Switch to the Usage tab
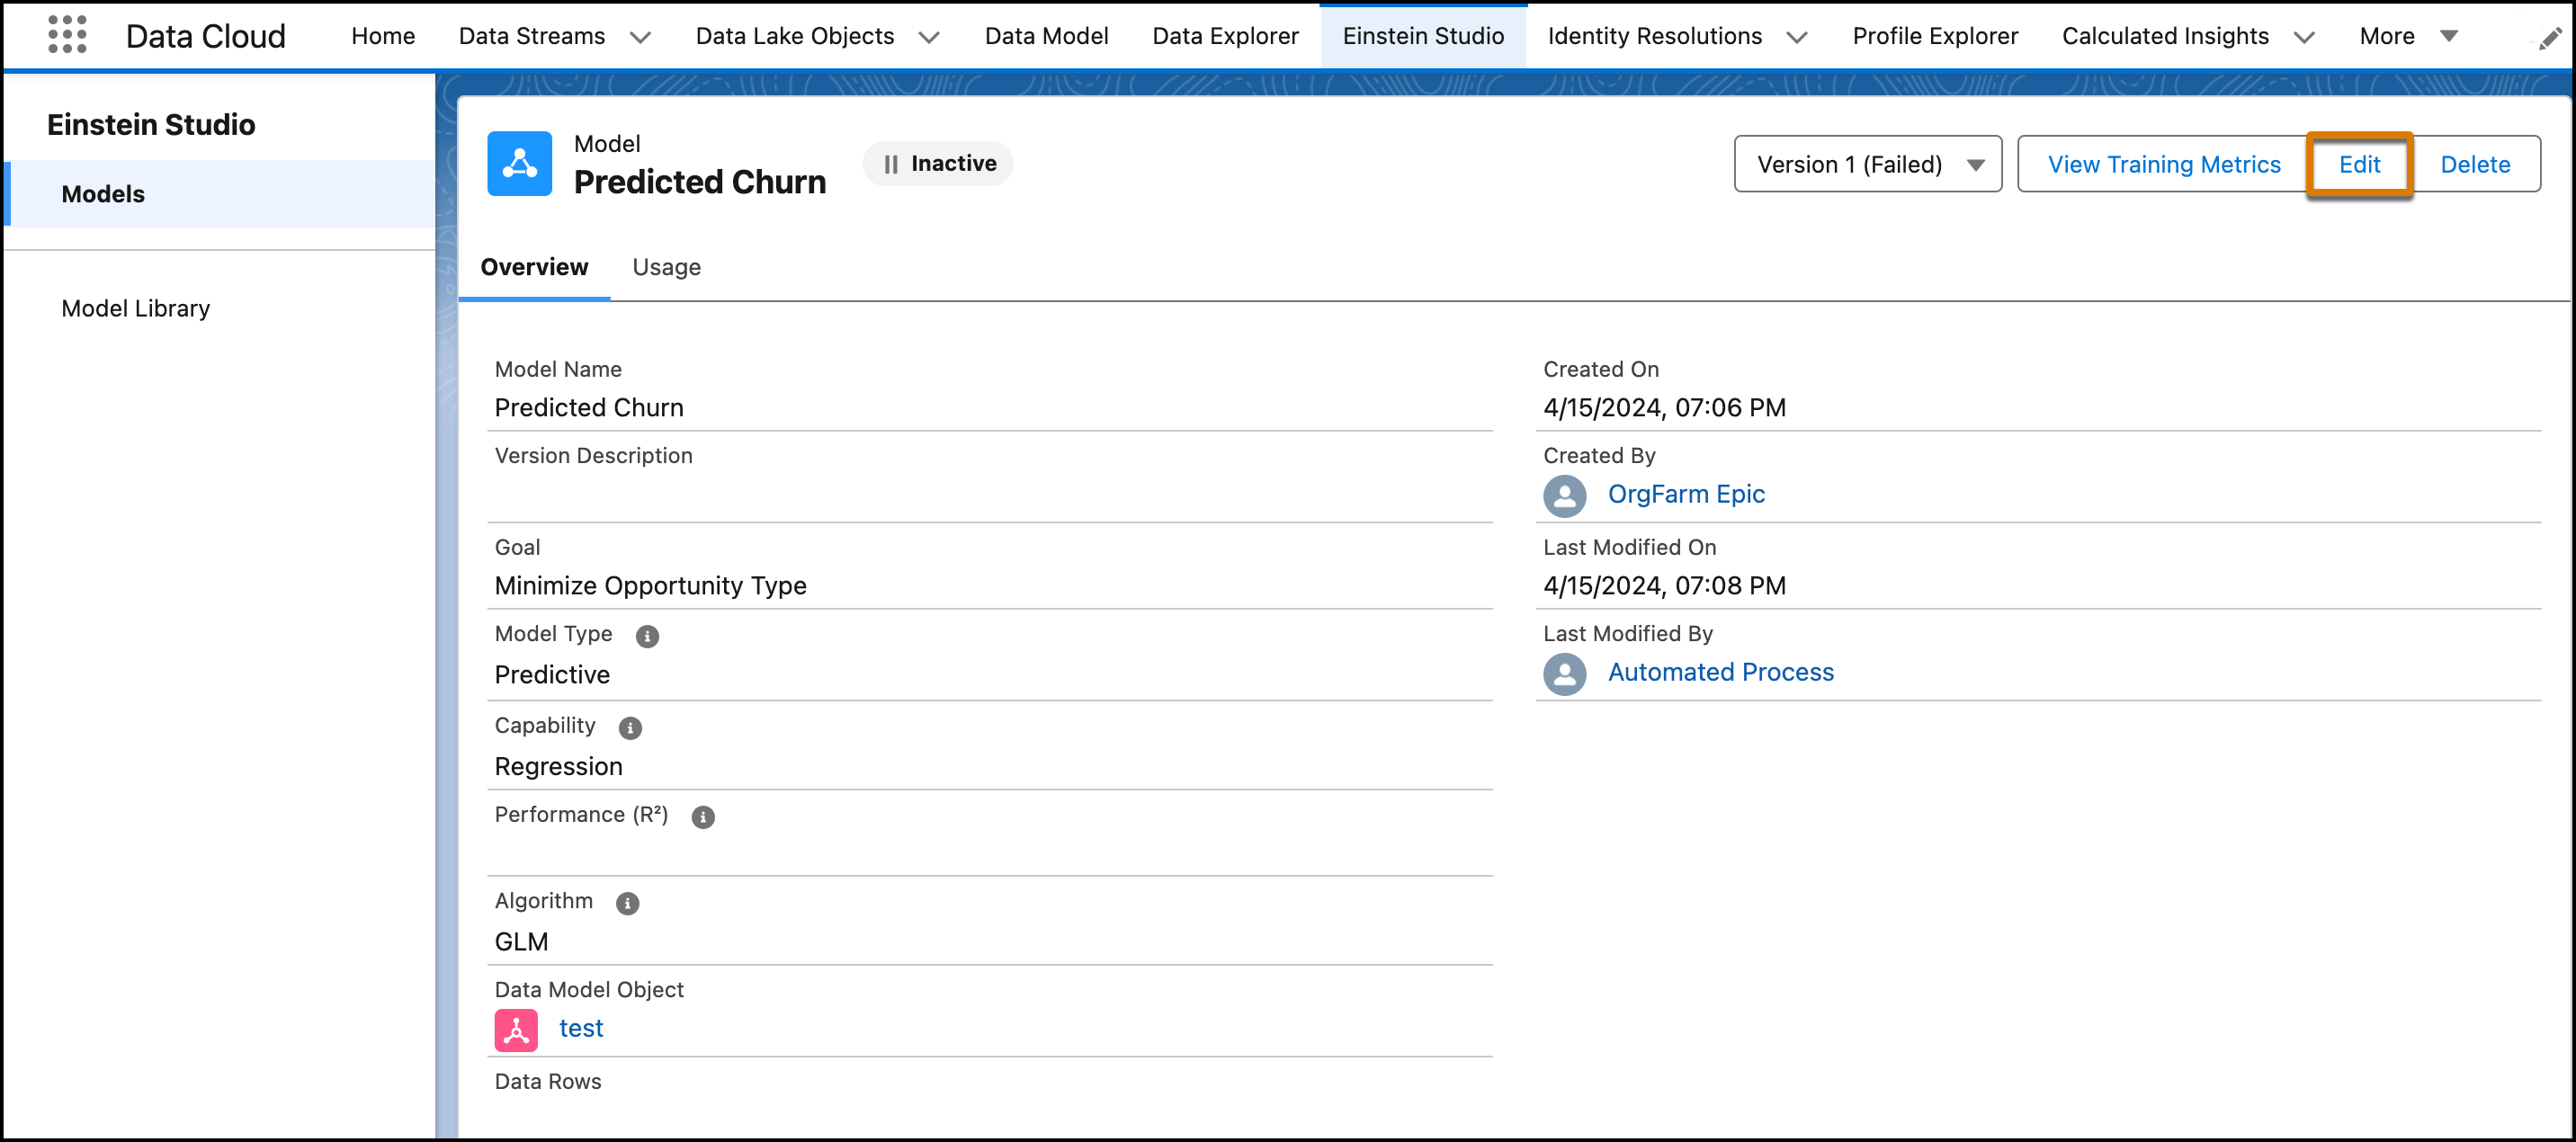This screenshot has width=2576, height=1142. [666, 267]
